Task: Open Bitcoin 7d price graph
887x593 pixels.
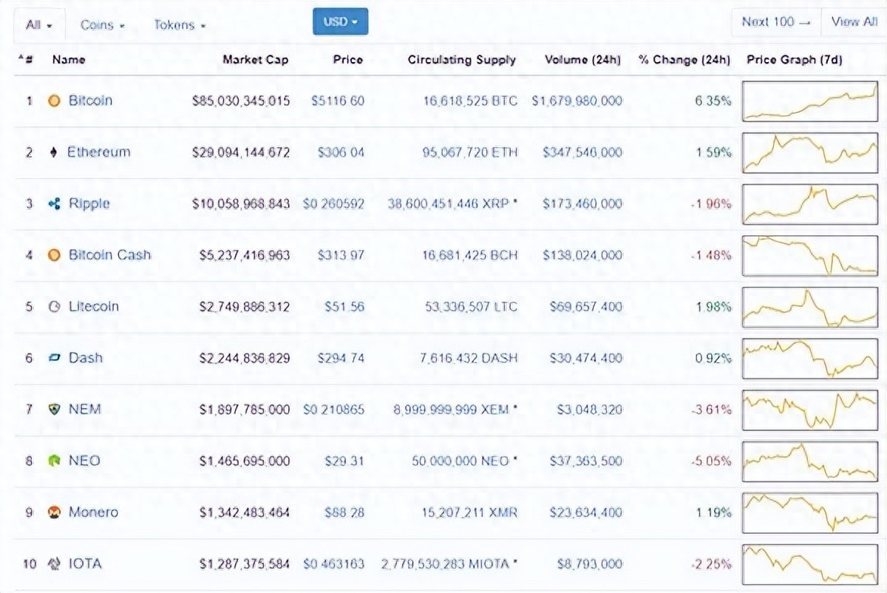Action: tap(810, 101)
